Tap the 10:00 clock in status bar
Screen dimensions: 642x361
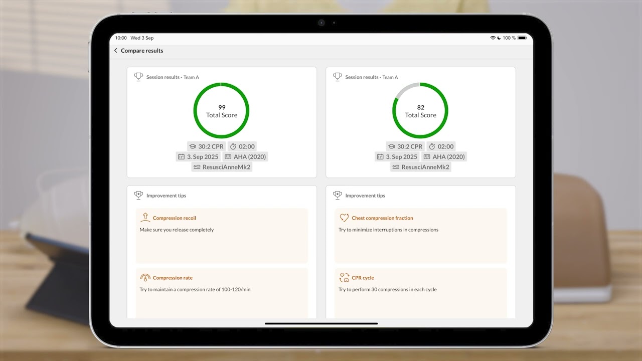121,38
